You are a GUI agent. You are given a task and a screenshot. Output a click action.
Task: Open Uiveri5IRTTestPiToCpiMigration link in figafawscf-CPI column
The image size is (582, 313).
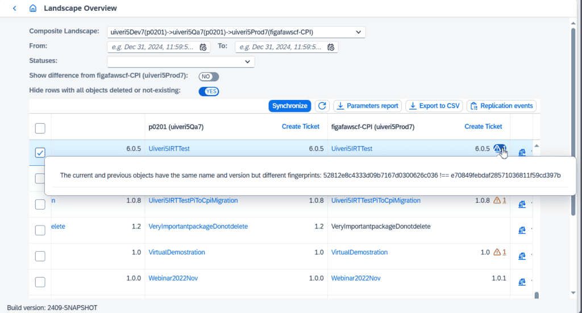coord(376,201)
